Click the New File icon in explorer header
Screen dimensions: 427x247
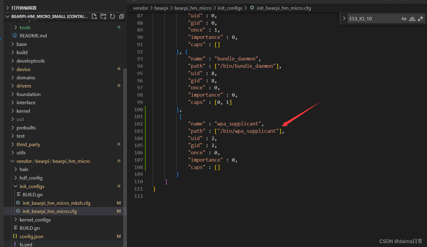pos(94,16)
